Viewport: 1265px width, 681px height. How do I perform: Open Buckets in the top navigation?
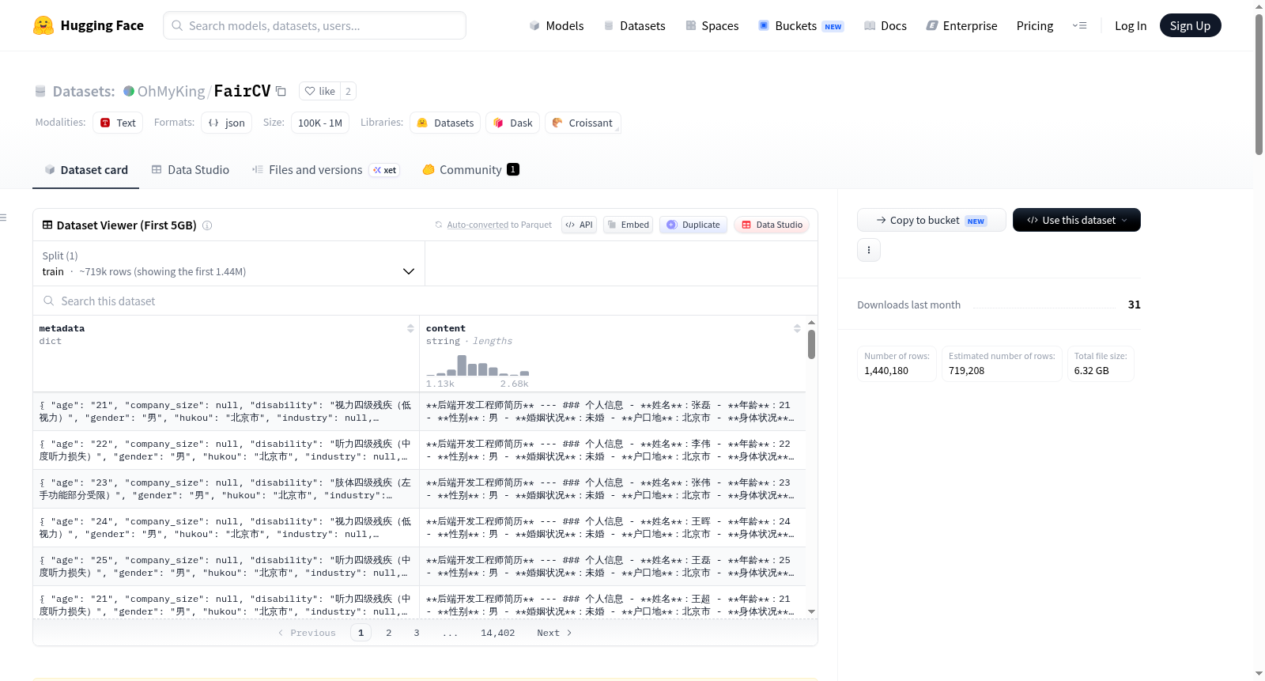(x=801, y=25)
